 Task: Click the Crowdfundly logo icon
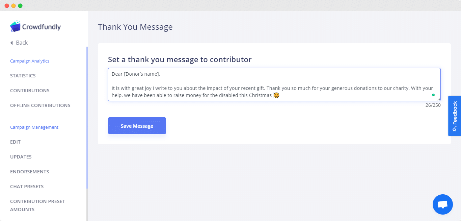click(15, 26)
